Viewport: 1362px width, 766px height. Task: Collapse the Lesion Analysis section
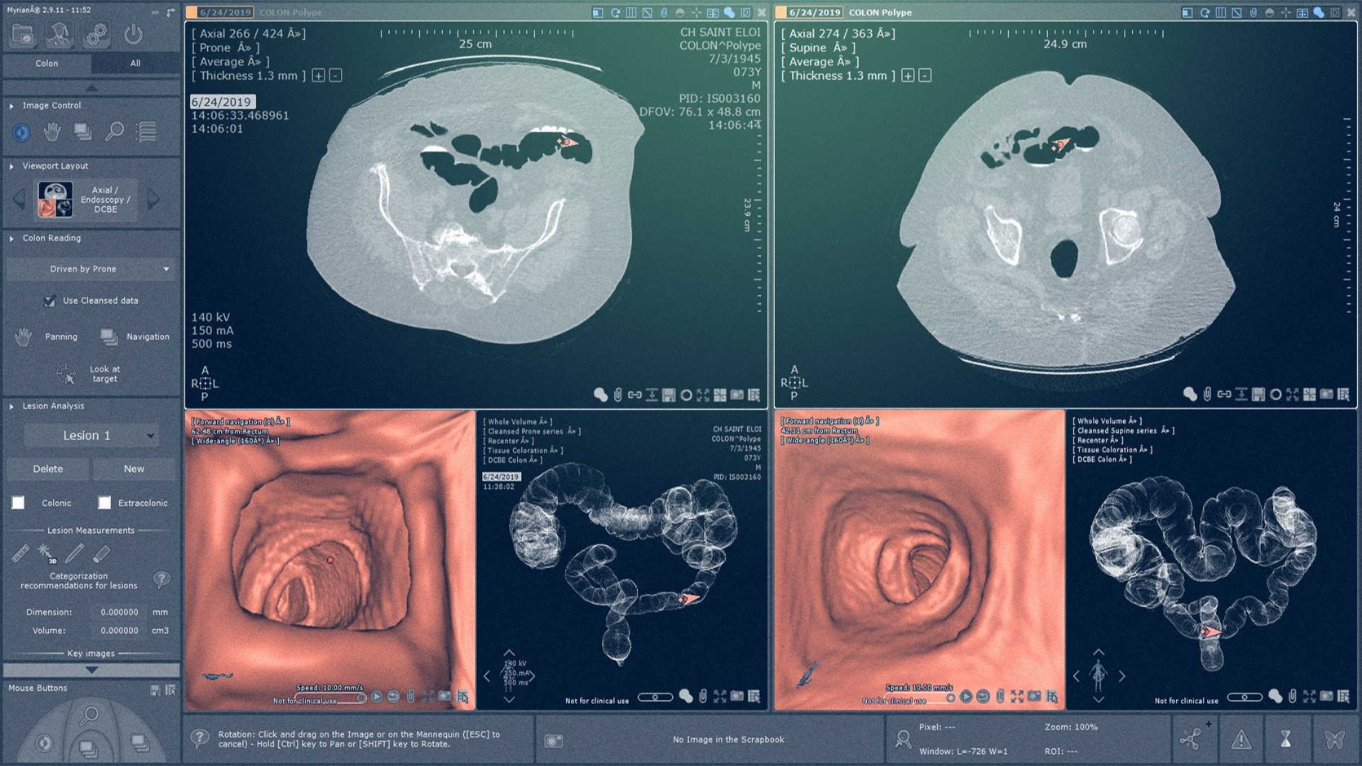coord(11,406)
